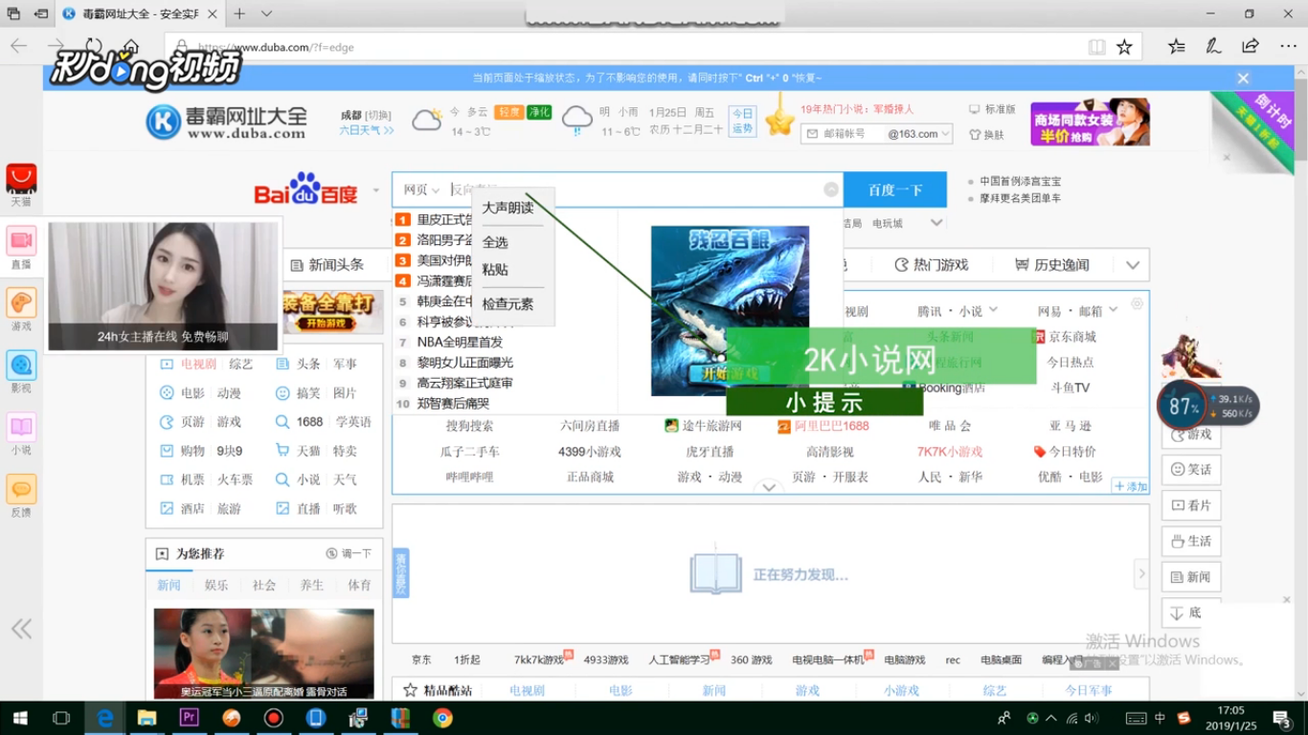Open 生活 in the right floating bar
The width and height of the screenshot is (1308, 735).
1191,541
